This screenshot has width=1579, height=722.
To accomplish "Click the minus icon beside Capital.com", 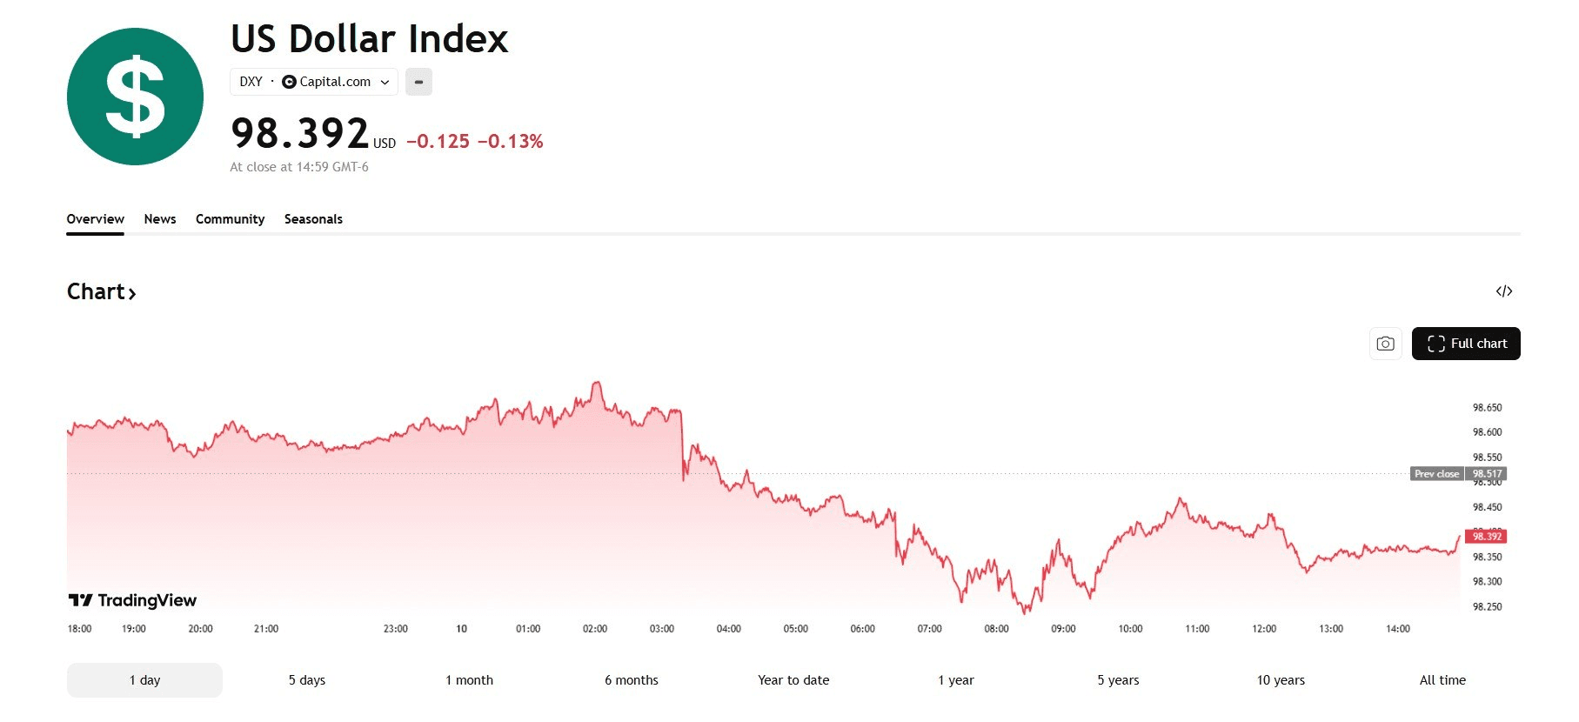I will pyautogui.click(x=418, y=82).
